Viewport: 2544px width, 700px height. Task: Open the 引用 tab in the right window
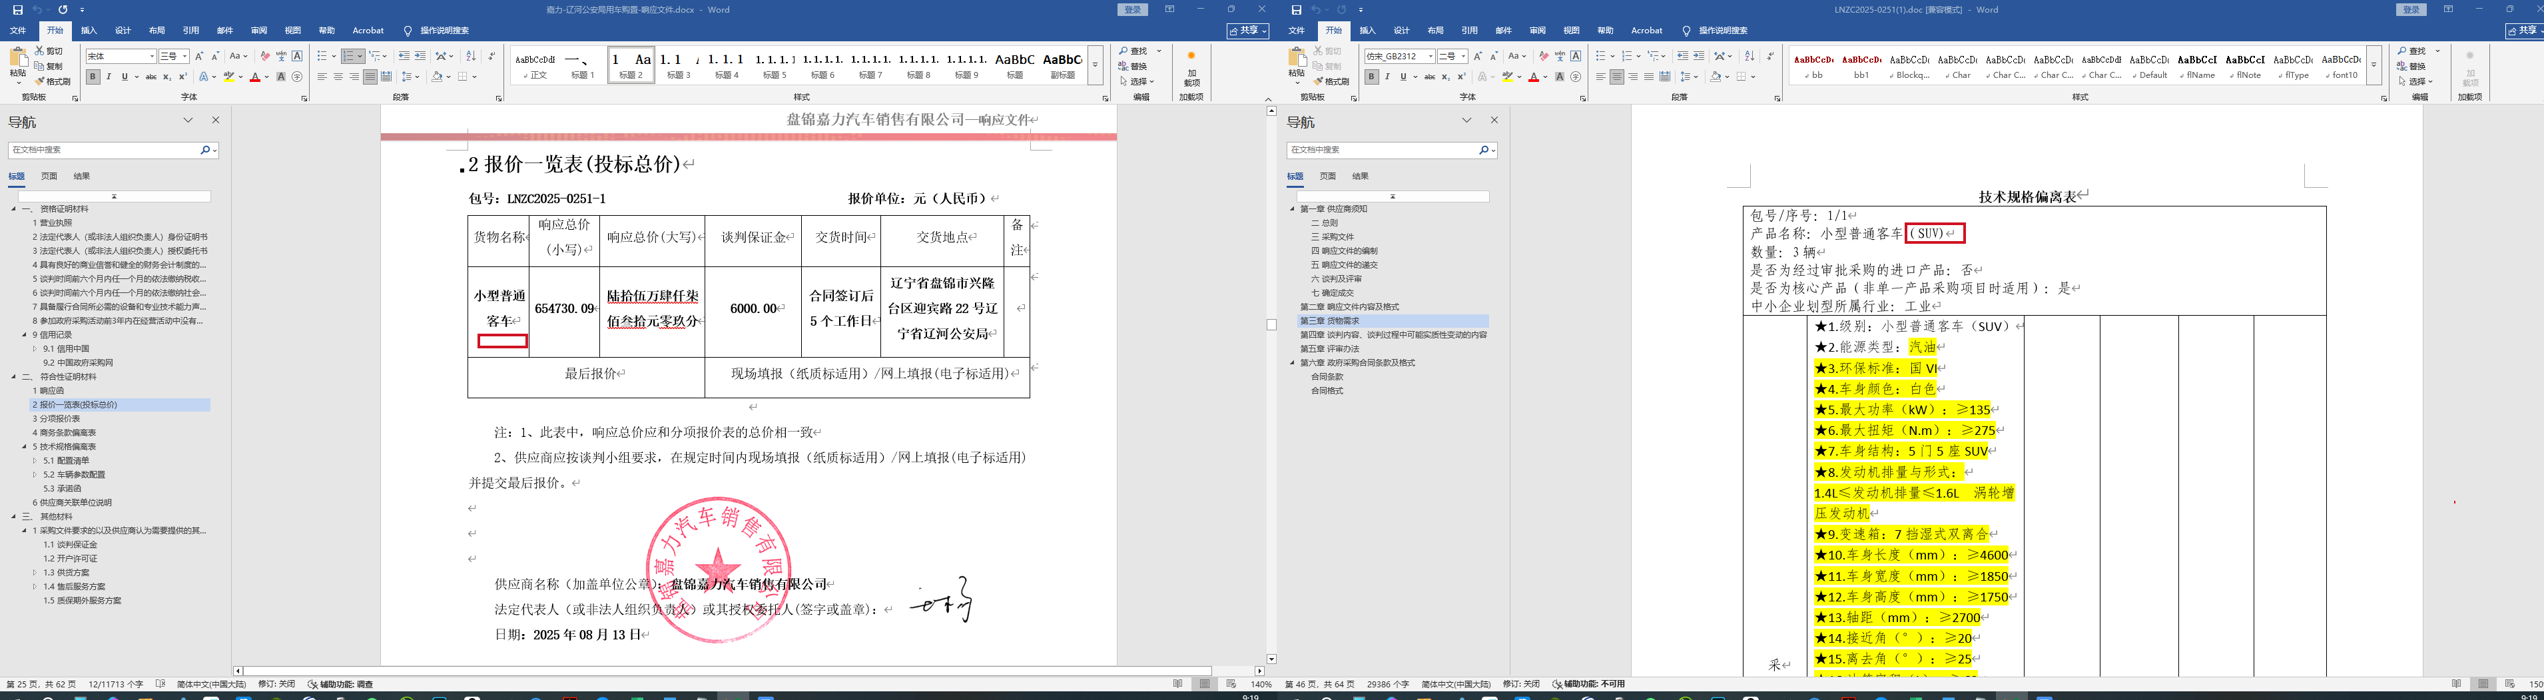[x=1470, y=31]
